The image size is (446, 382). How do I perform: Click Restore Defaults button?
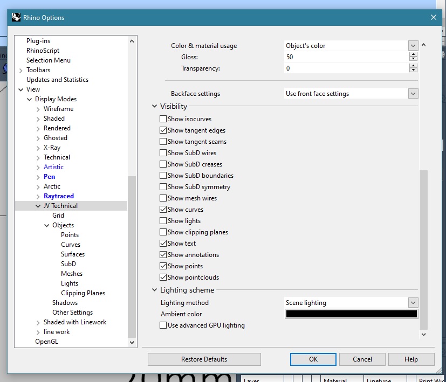click(204, 359)
